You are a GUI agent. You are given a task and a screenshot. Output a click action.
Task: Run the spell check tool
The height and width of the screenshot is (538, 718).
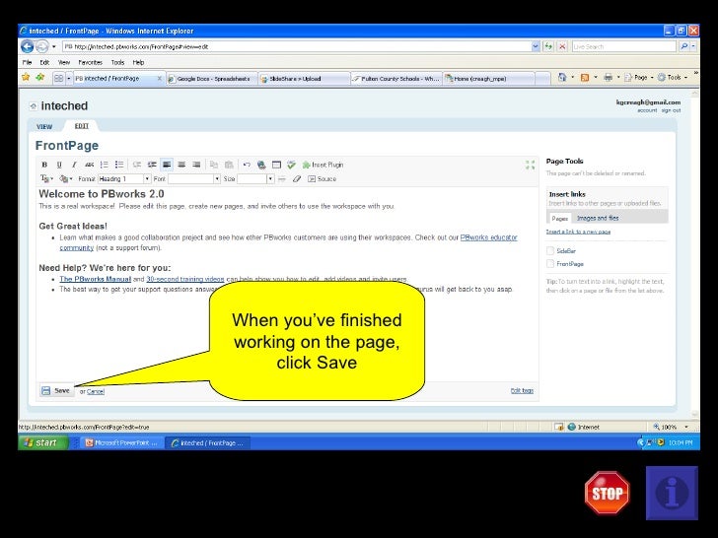pyautogui.click(x=291, y=165)
